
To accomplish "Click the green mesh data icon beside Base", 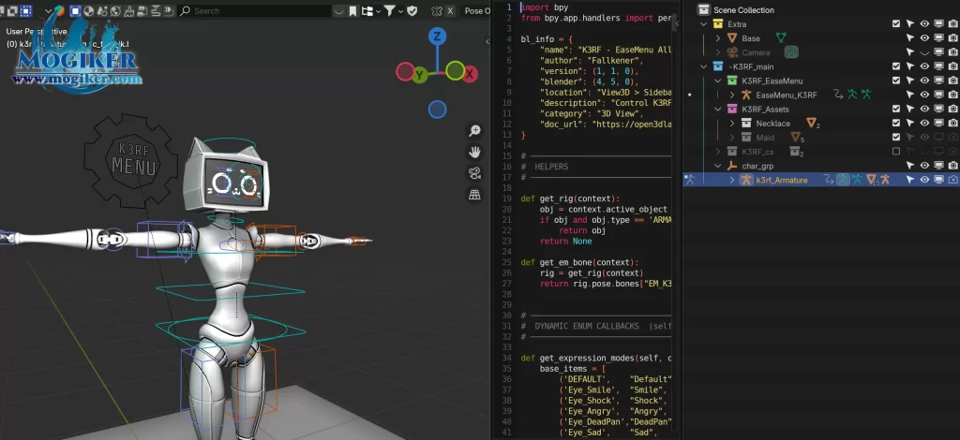I will tap(781, 37).
